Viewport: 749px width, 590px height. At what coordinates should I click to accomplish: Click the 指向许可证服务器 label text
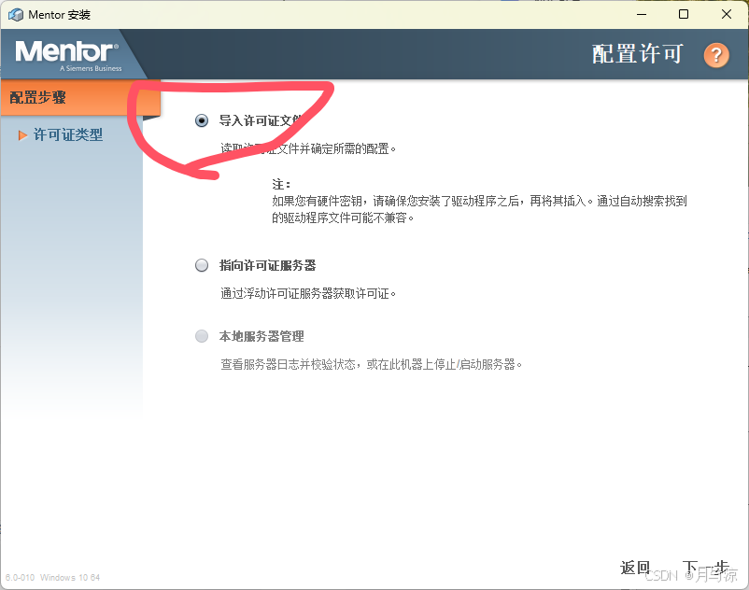pyautogui.click(x=267, y=265)
